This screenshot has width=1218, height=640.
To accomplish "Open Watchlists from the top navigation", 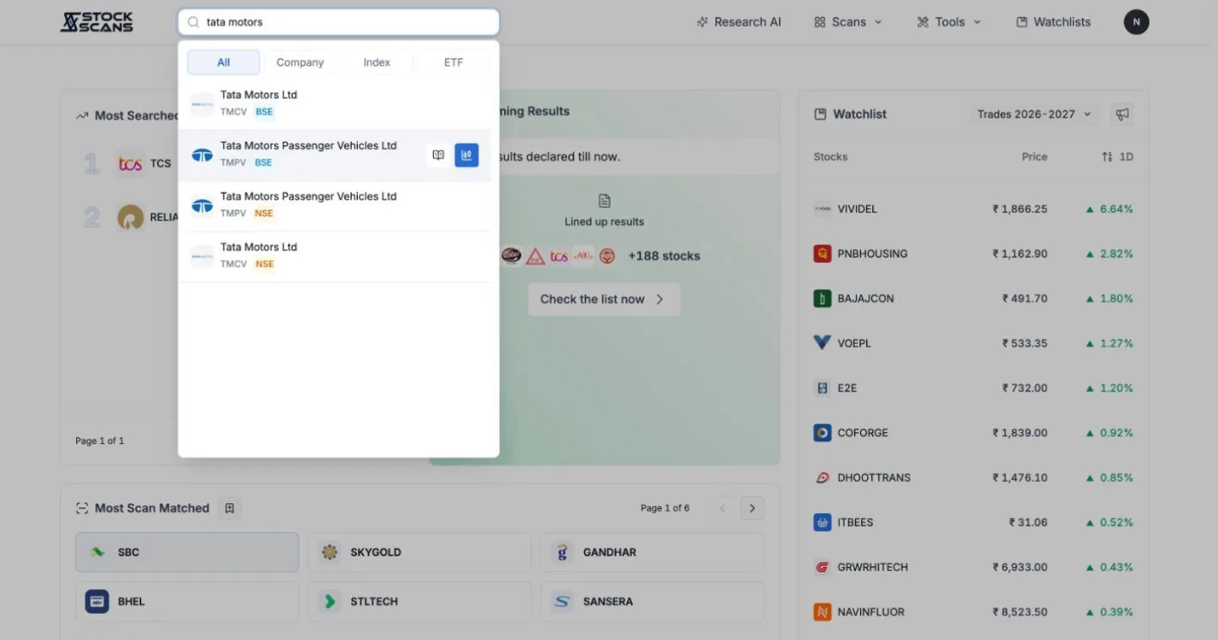I will click(1053, 22).
